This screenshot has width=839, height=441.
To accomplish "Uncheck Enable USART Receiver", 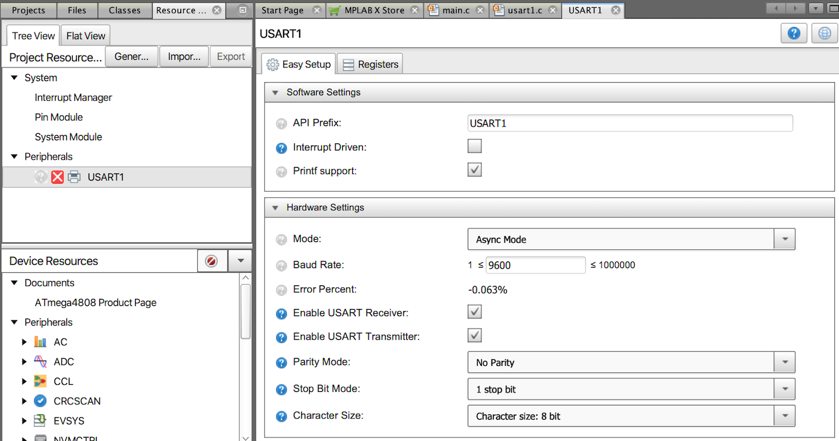I will click(x=474, y=312).
